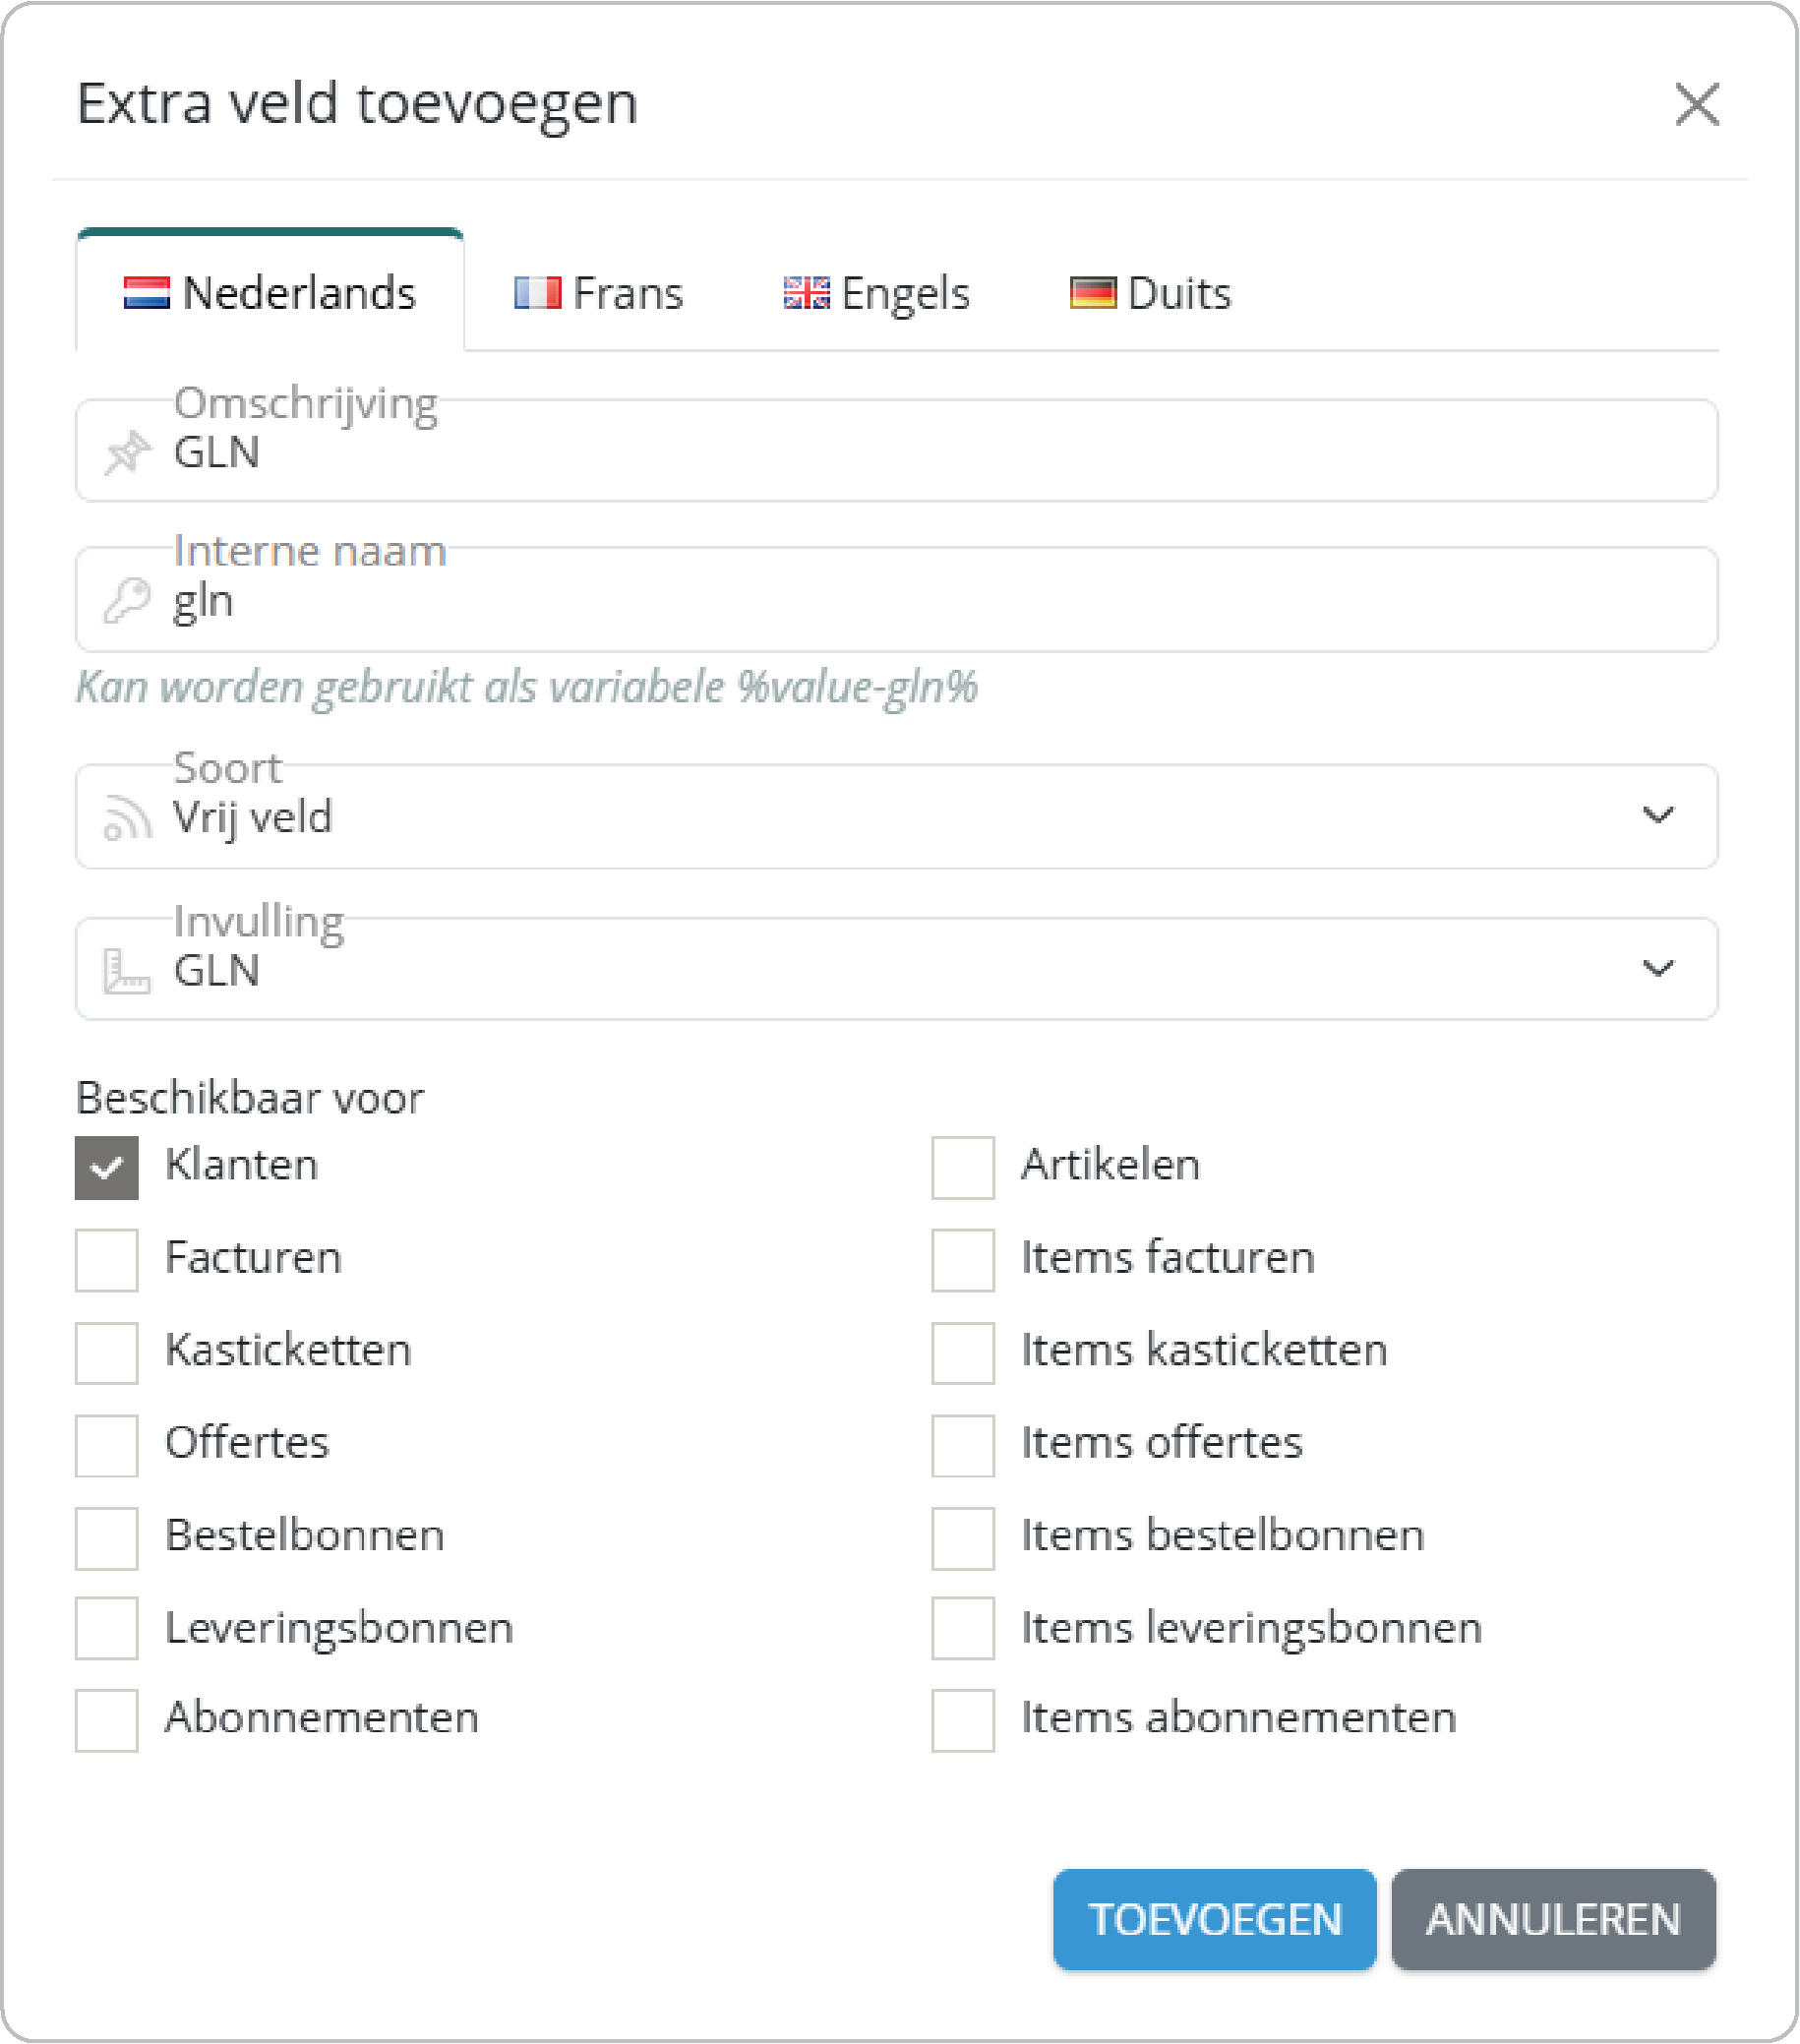Click the key icon beside Interne naam
Image resolution: width=1800 pixels, height=2044 pixels.
pos(127,600)
